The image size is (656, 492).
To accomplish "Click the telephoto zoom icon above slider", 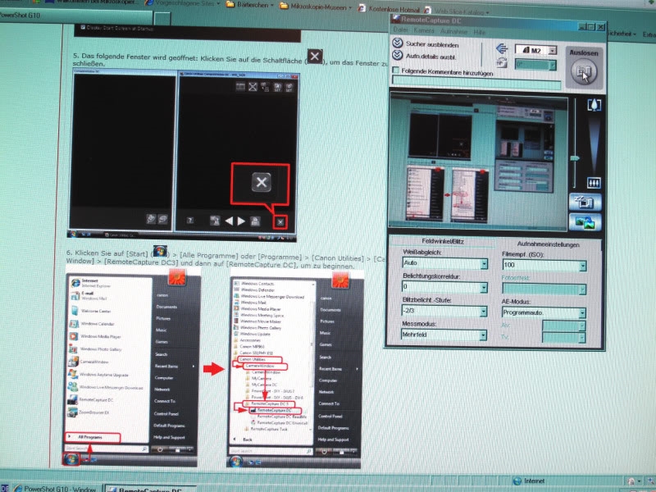I will click(594, 105).
